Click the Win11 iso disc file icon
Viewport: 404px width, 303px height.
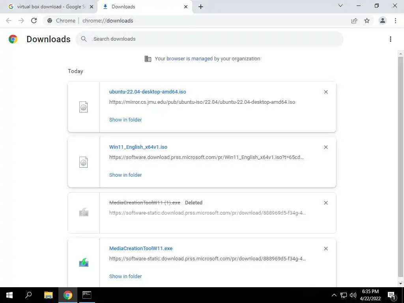coord(84,162)
